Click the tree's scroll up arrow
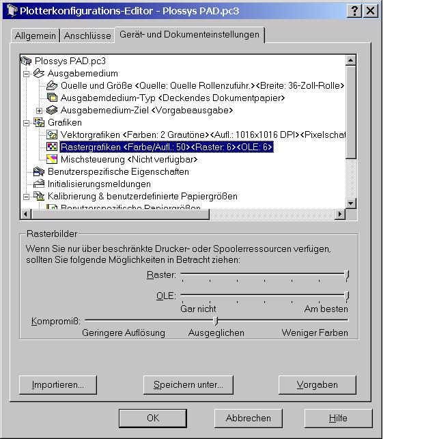The image size is (437, 439). pos(351,60)
